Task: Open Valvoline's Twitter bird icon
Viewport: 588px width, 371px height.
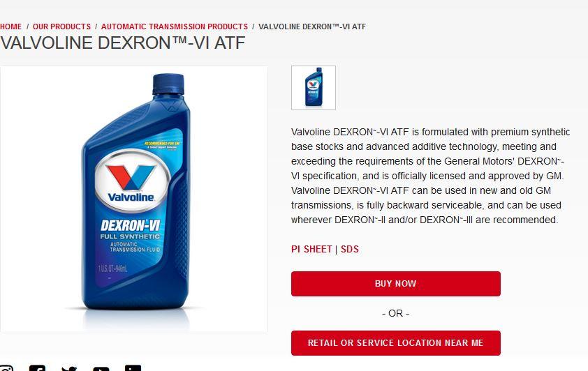Action: pyautogui.click(x=69, y=368)
